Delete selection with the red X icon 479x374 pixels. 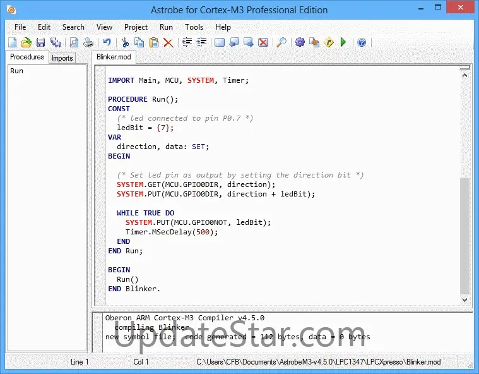click(x=169, y=42)
